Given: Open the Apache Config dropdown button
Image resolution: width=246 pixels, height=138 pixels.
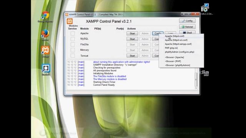Looking at the screenshot, I should point(158,33).
